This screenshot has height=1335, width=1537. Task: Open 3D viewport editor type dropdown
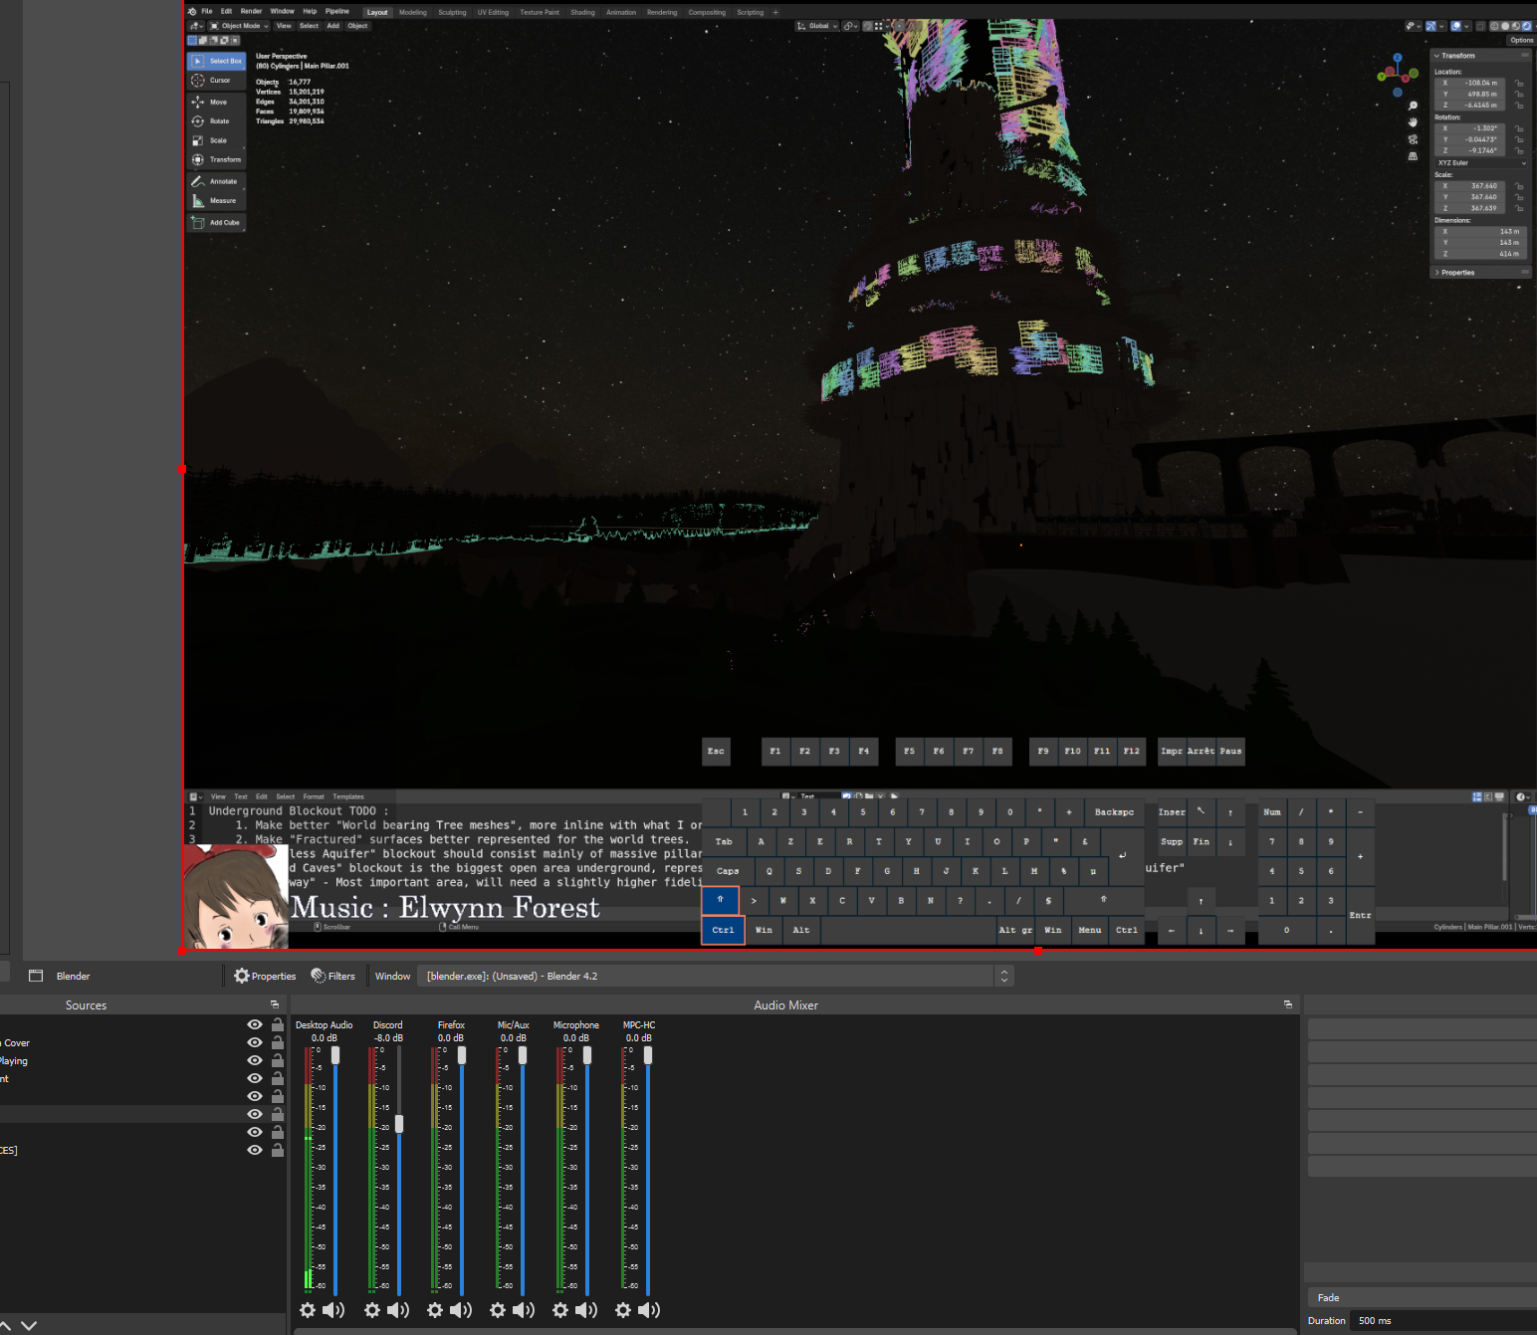(196, 26)
